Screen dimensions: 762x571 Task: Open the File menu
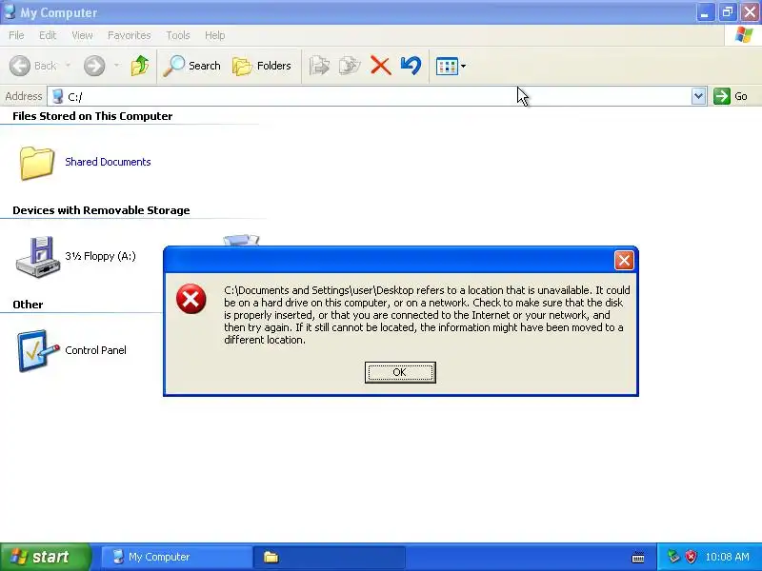point(16,35)
